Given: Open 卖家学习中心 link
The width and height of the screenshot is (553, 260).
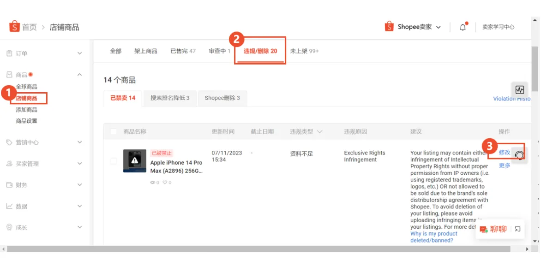Looking at the screenshot, I should pos(499,27).
